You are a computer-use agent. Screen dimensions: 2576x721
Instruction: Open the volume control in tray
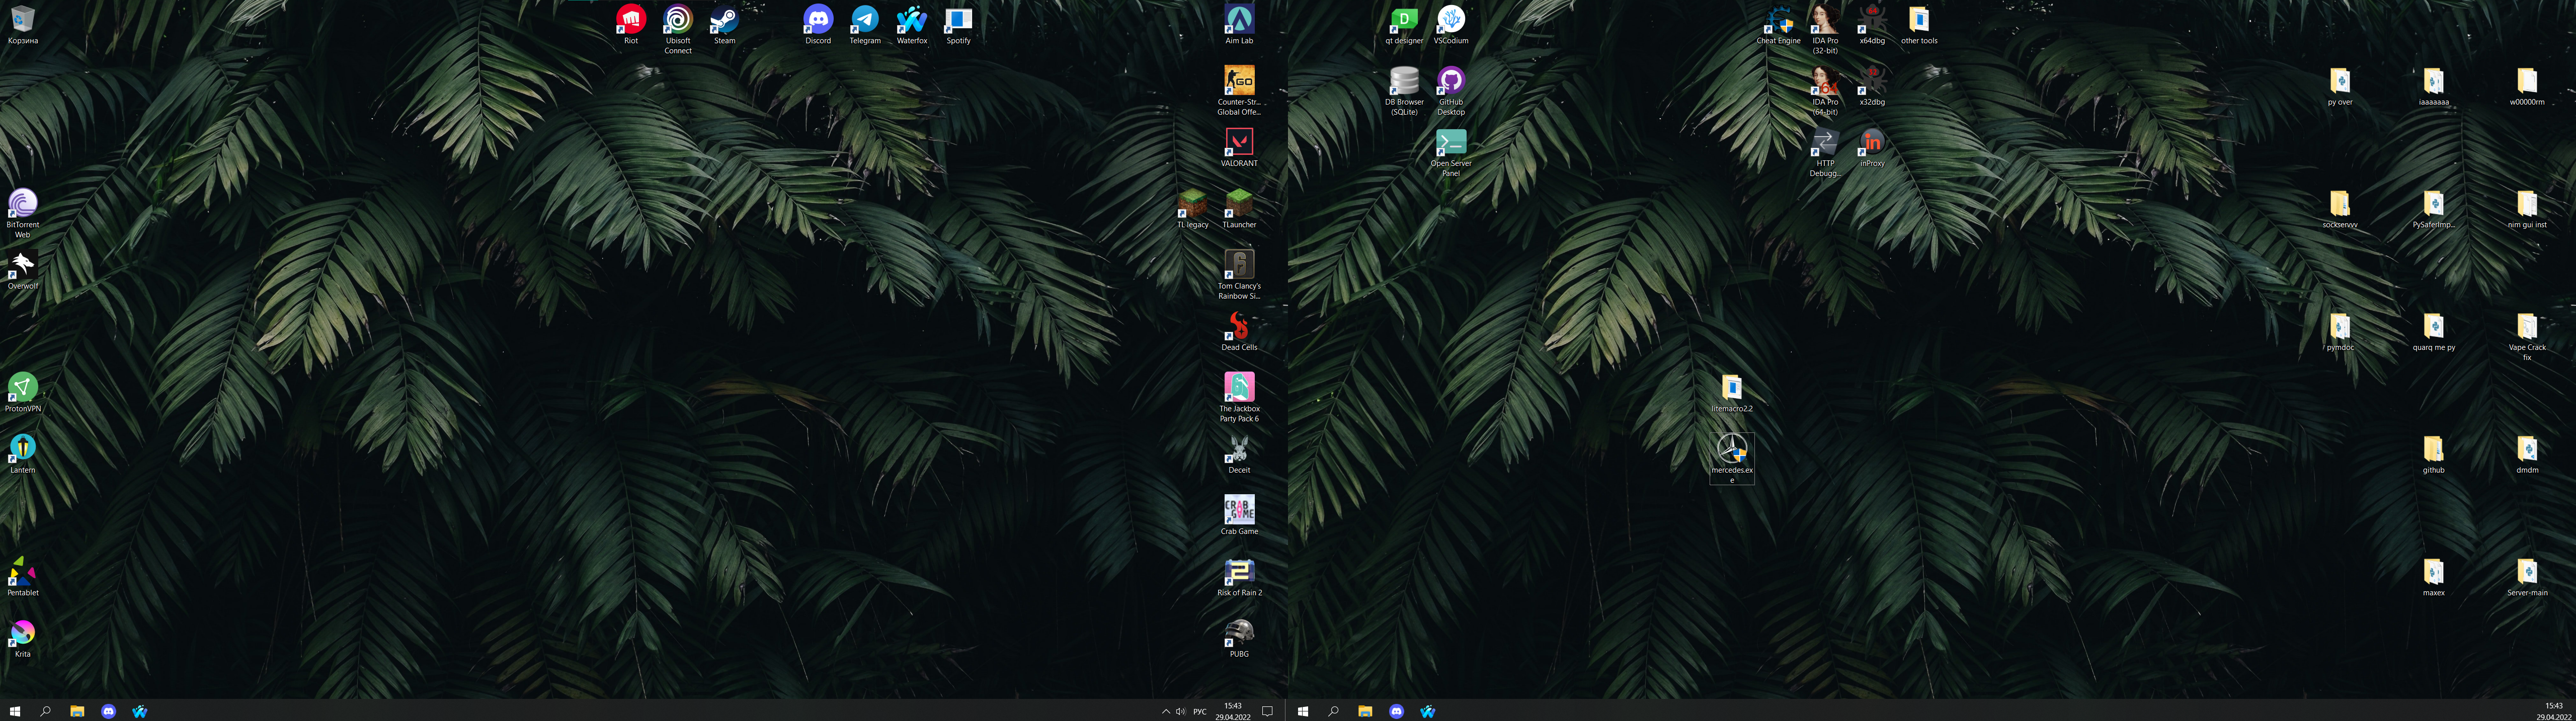tap(1180, 711)
